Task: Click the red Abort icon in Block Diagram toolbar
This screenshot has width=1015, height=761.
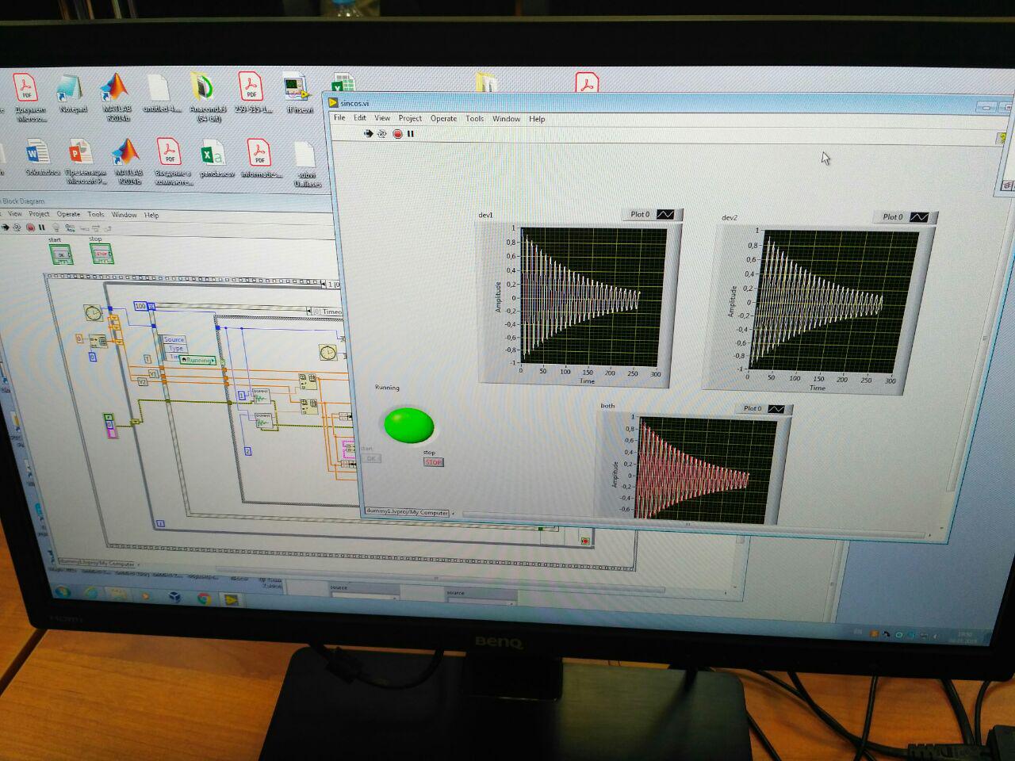Action: pos(30,228)
